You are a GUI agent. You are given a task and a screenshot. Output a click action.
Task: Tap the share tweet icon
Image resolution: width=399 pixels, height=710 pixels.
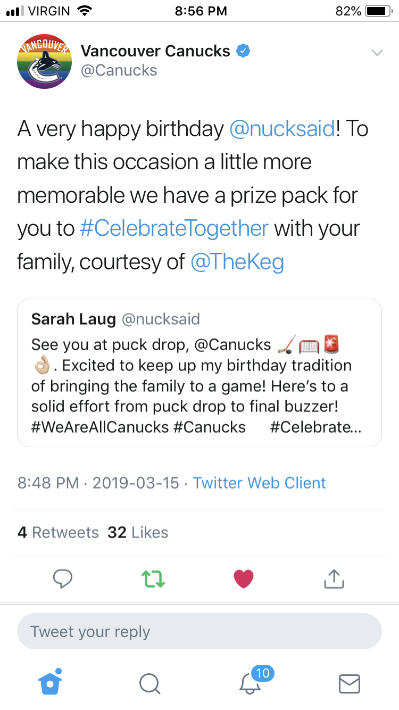334,579
